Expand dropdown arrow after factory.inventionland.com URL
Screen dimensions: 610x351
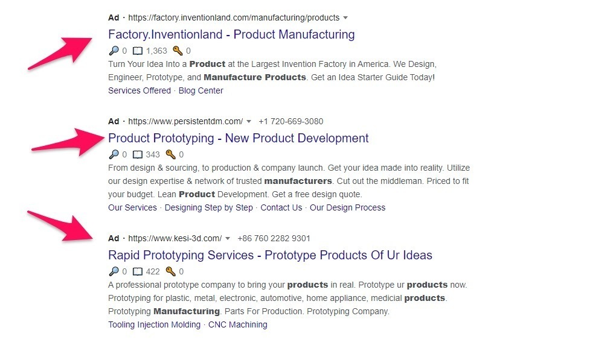[345, 18]
